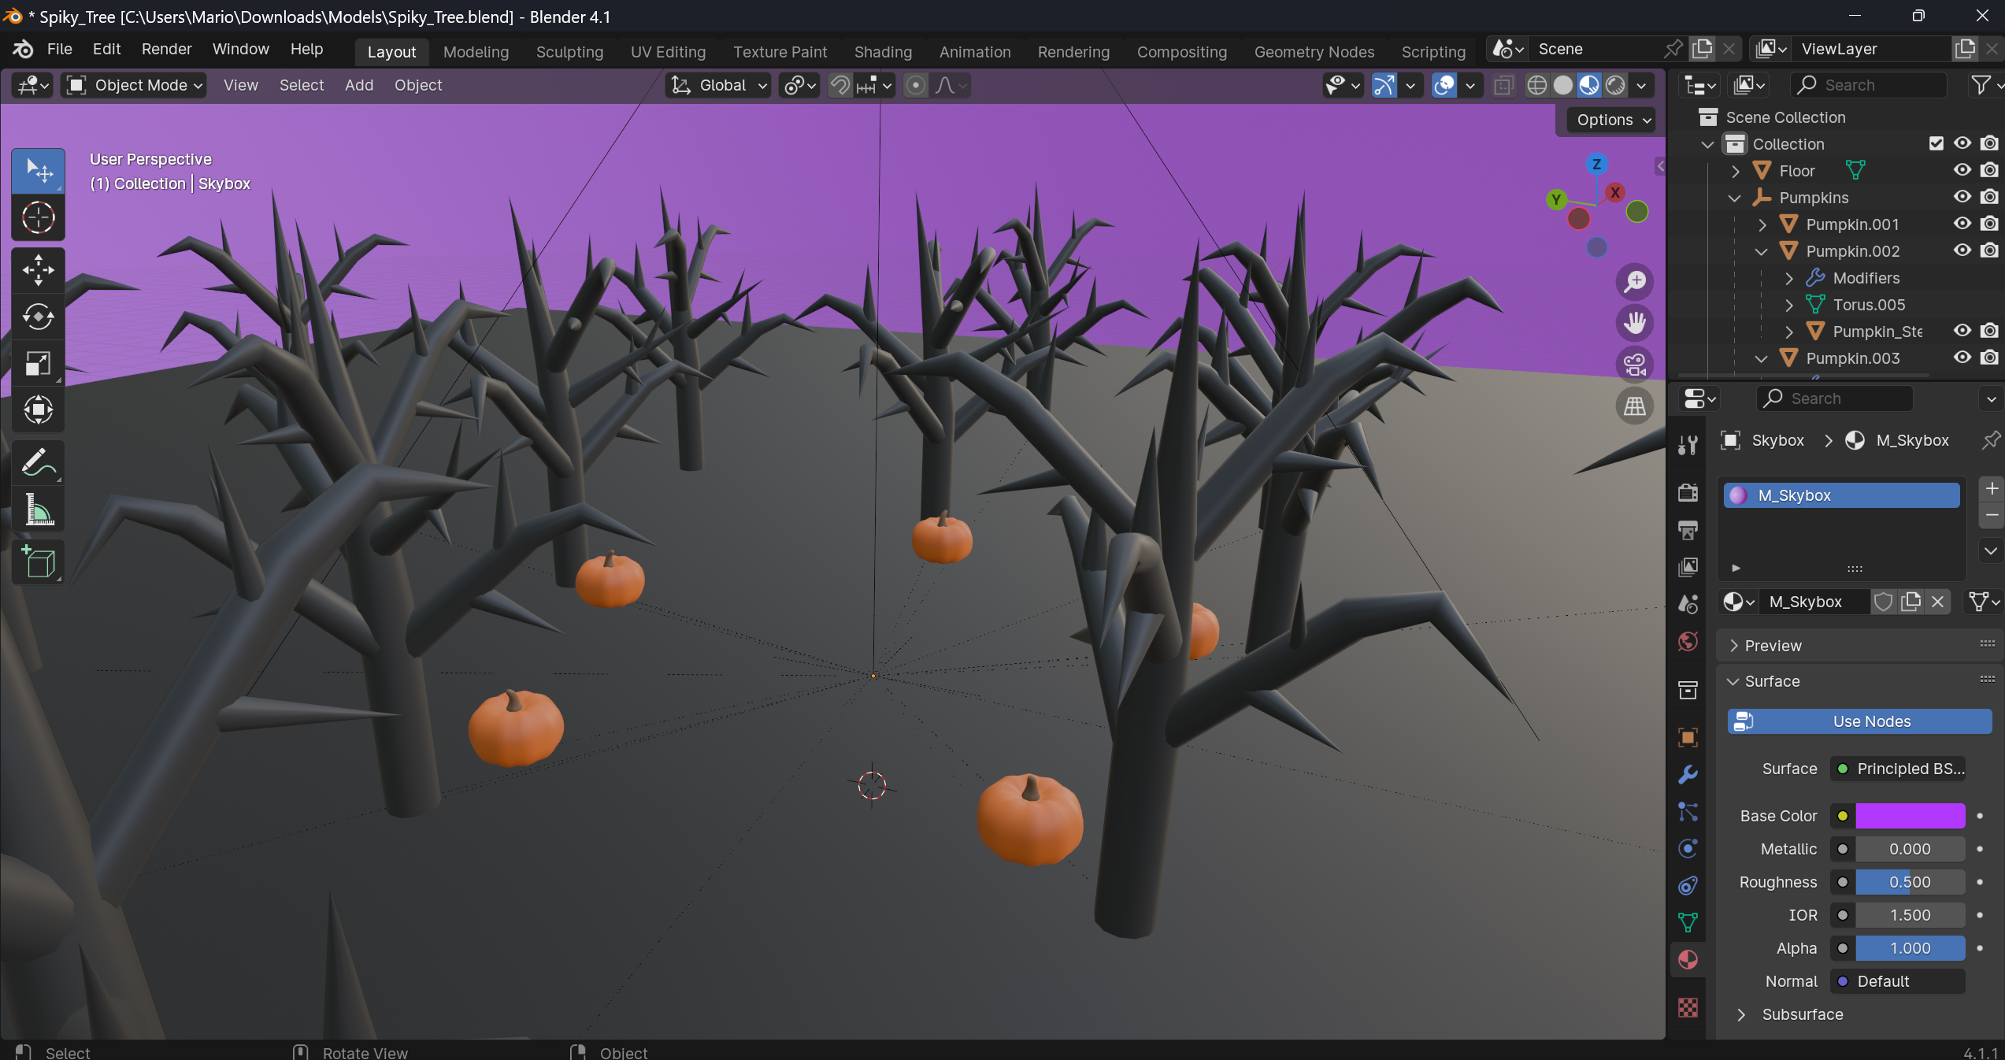The height and width of the screenshot is (1060, 2005).
Task: Switch to Modeling workspace tab
Action: tap(476, 52)
